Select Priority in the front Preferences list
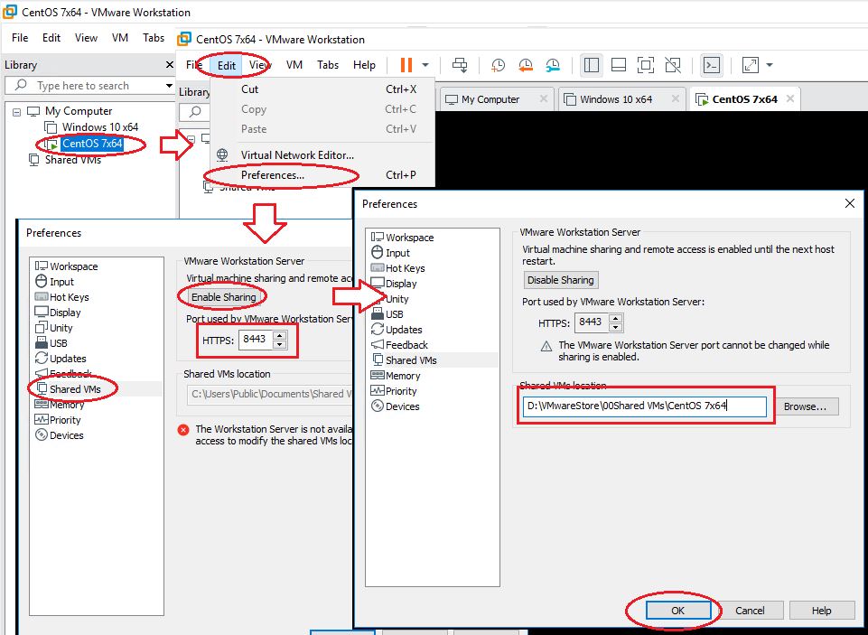 394,391
